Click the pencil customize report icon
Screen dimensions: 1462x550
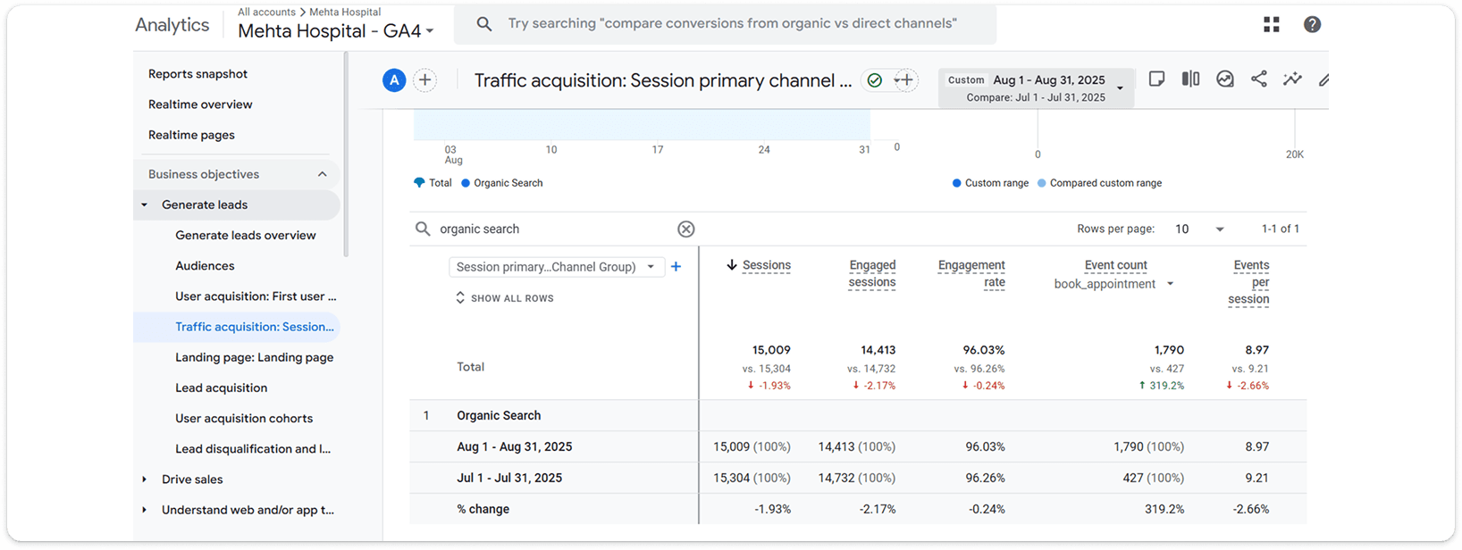coord(1323,79)
